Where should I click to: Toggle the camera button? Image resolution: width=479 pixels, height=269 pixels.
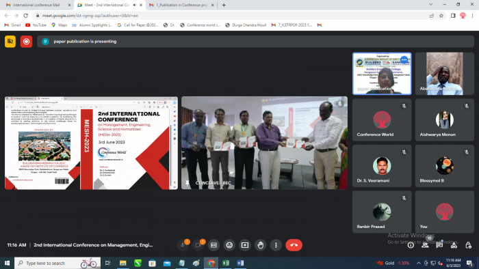coord(198,245)
